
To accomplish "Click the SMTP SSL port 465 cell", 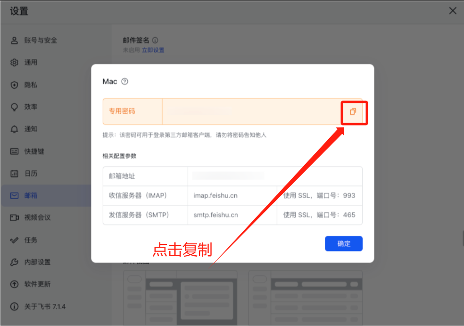I will click(319, 215).
